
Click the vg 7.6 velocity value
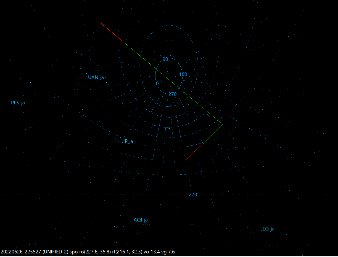click(169, 251)
